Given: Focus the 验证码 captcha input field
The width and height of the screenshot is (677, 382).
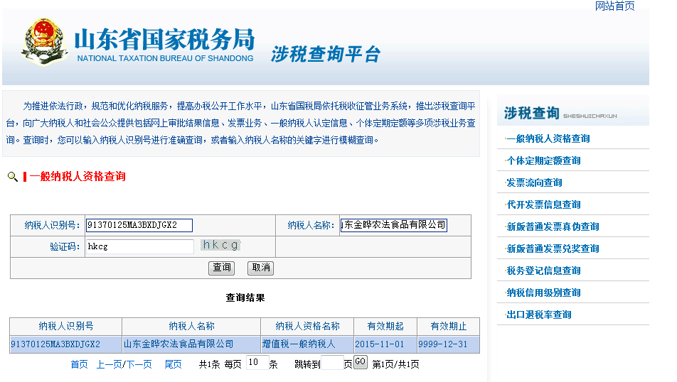Looking at the screenshot, I should [x=139, y=246].
